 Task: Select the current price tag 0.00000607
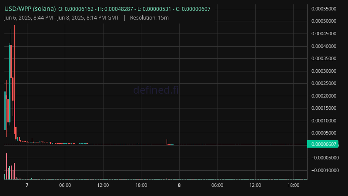[323, 144]
